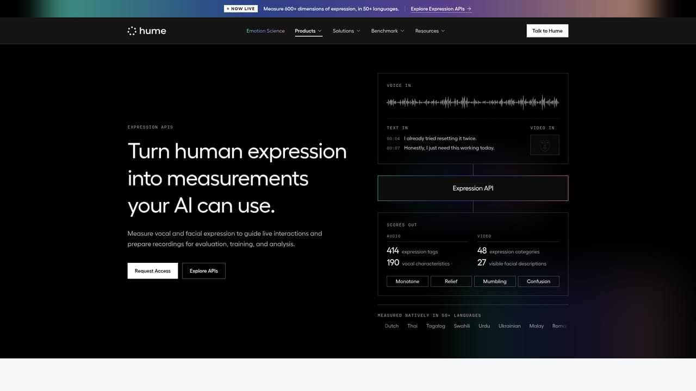Follow the Explore Expression APIs banner link
The height and width of the screenshot is (391, 696).
(441, 9)
